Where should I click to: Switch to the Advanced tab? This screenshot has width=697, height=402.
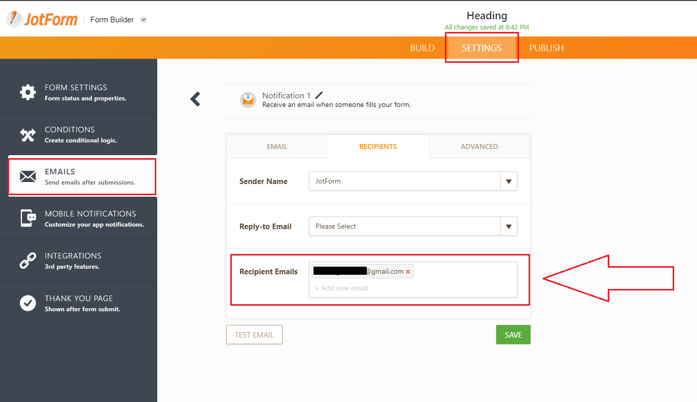pos(479,147)
